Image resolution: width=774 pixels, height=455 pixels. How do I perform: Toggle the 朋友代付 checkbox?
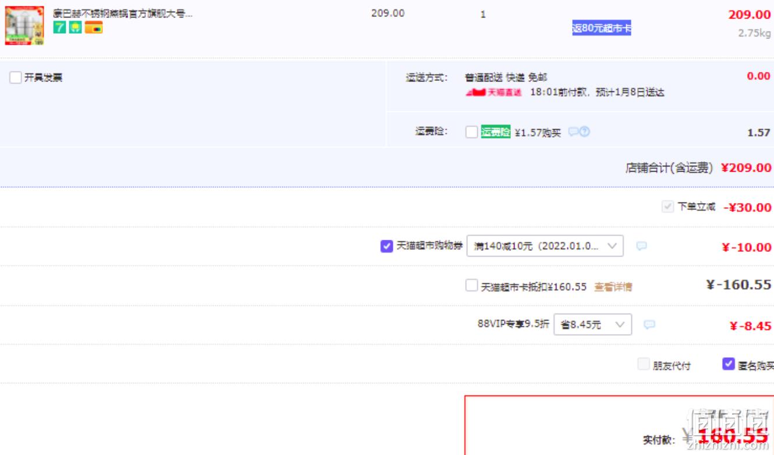[643, 364]
